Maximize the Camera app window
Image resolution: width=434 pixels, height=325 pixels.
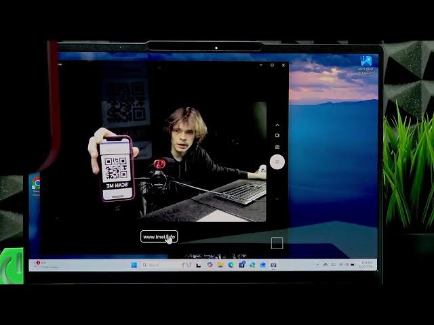(272, 65)
